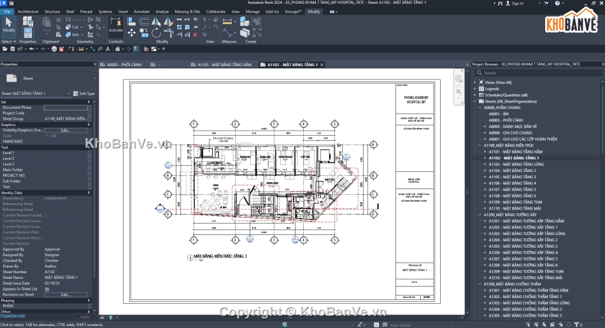Screen dimensions: 605x328
Task: Click the Undo arrow icon
Action: (x=32, y=48)
